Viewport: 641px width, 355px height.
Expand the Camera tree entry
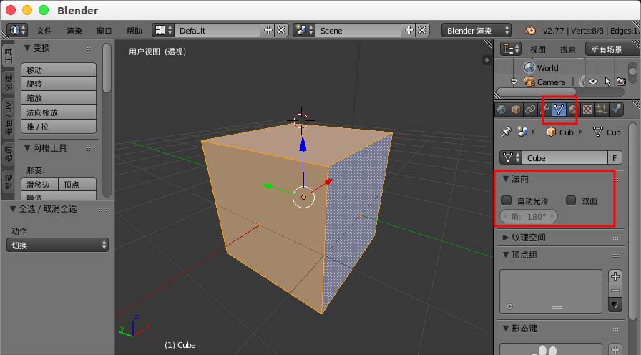(514, 82)
